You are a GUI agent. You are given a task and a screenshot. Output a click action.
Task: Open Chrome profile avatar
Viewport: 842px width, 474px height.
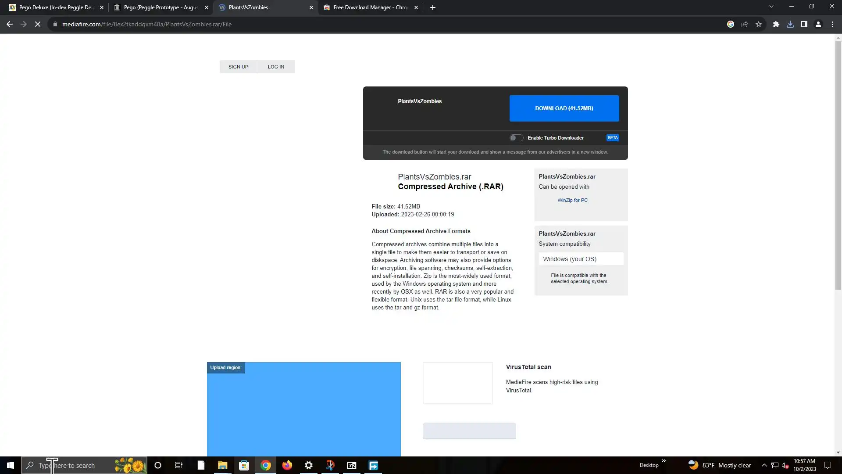[818, 24]
